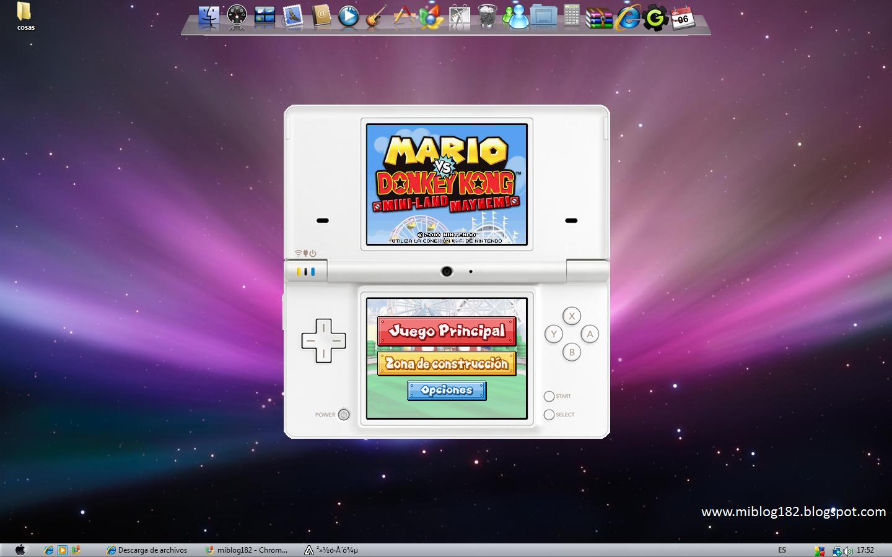This screenshot has height=557, width=892.
Task: Launch Internet Explorer from quick launch bar
Action: (x=48, y=550)
